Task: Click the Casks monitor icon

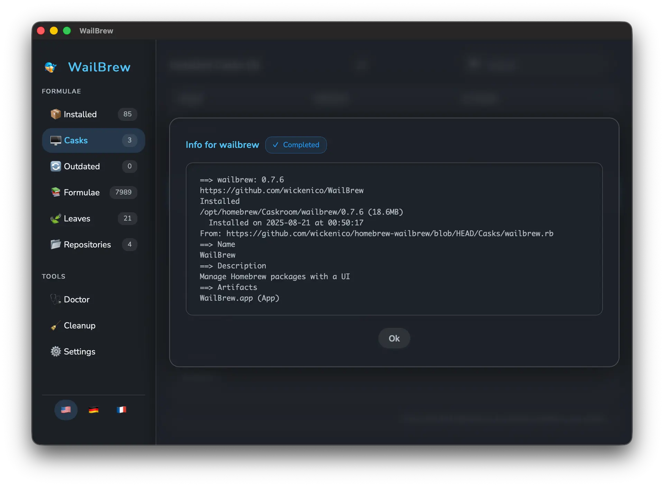Action: pos(55,140)
